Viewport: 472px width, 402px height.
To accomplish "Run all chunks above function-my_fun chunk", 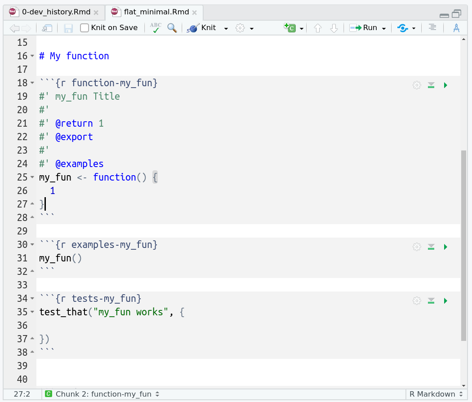I will pyautogui.click(x=431, y=85).
